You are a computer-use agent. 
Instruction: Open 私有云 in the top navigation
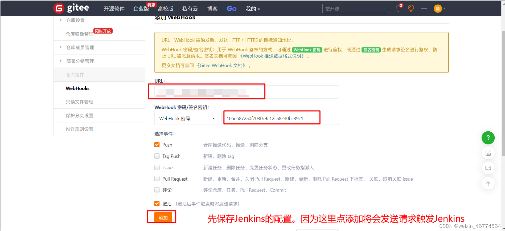click(x=190, y=9)
